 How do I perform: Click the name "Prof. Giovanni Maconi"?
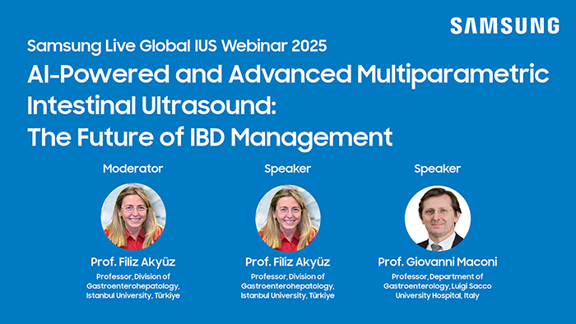coord(438,262)
